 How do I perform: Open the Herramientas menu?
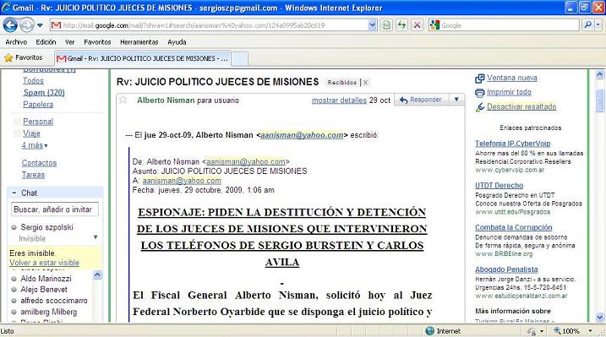139,42
